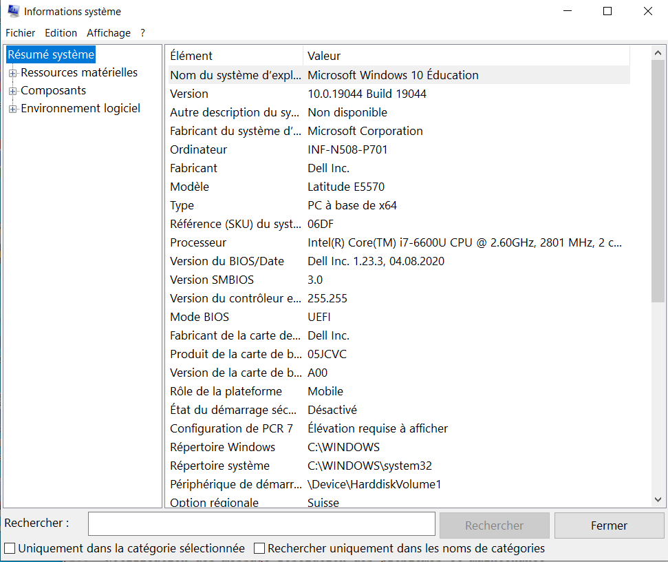Select the Ordinateur INF-N508-P701 value

tap(347, 149)
